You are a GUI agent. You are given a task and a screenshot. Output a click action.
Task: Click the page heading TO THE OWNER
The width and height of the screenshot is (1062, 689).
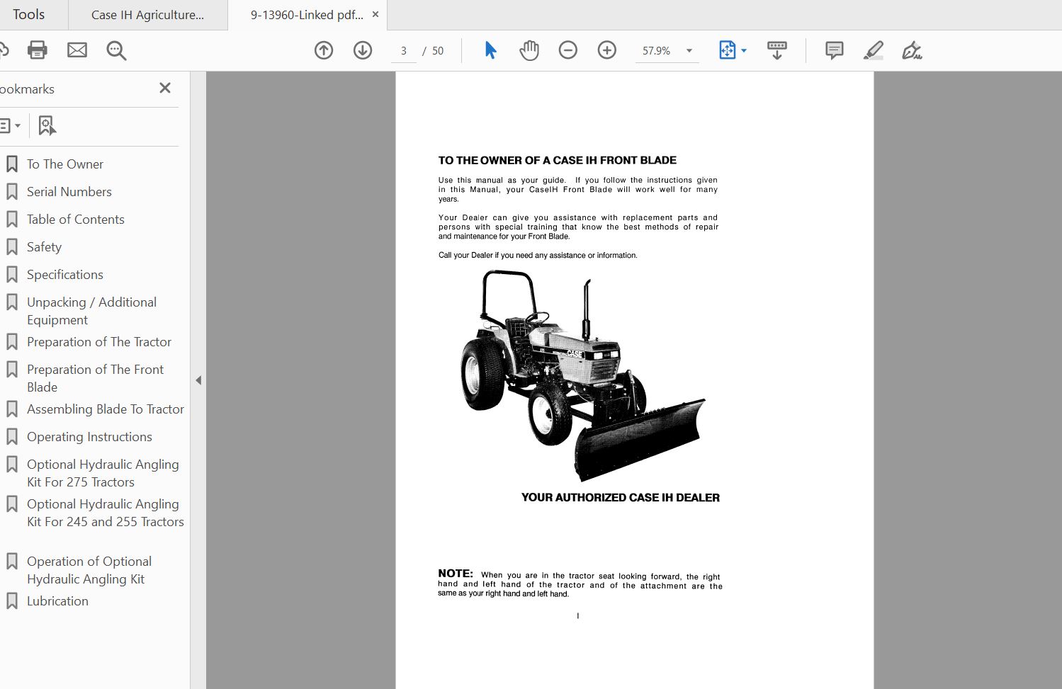[558, 160]
